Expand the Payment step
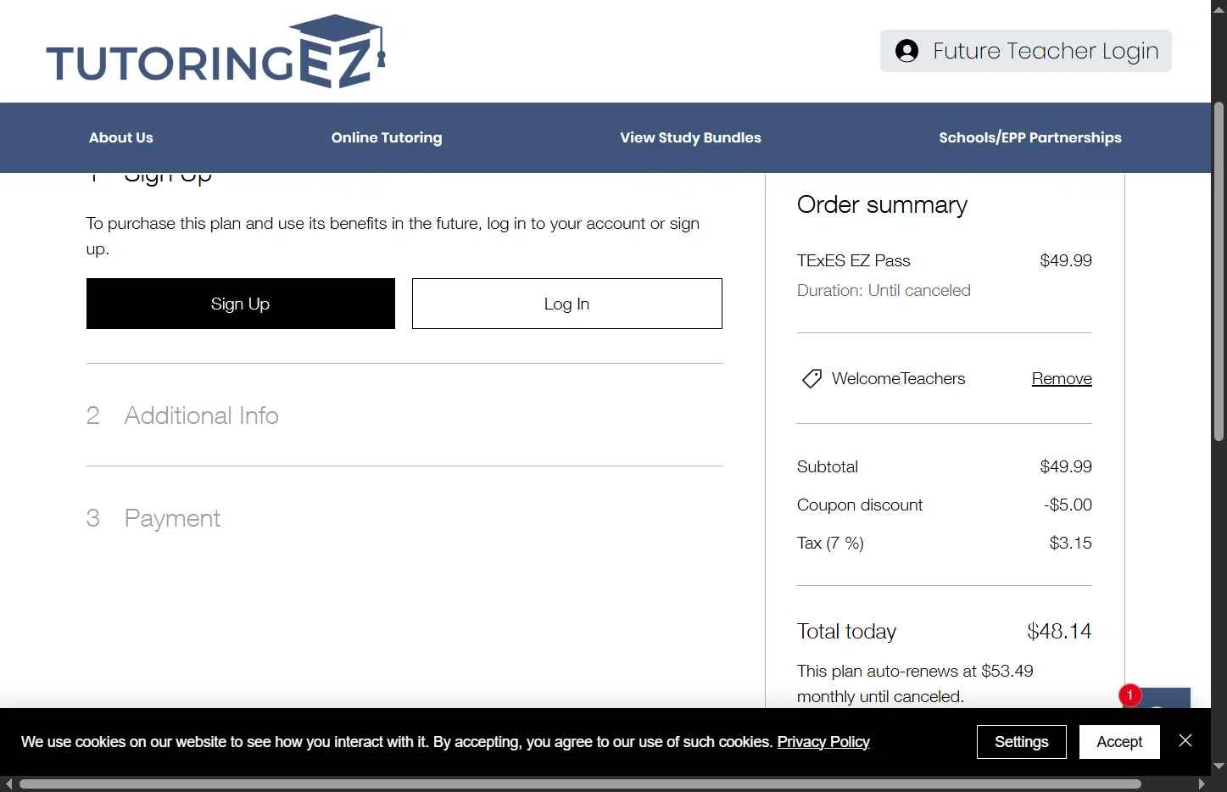1227x792 pixels. 172,518
